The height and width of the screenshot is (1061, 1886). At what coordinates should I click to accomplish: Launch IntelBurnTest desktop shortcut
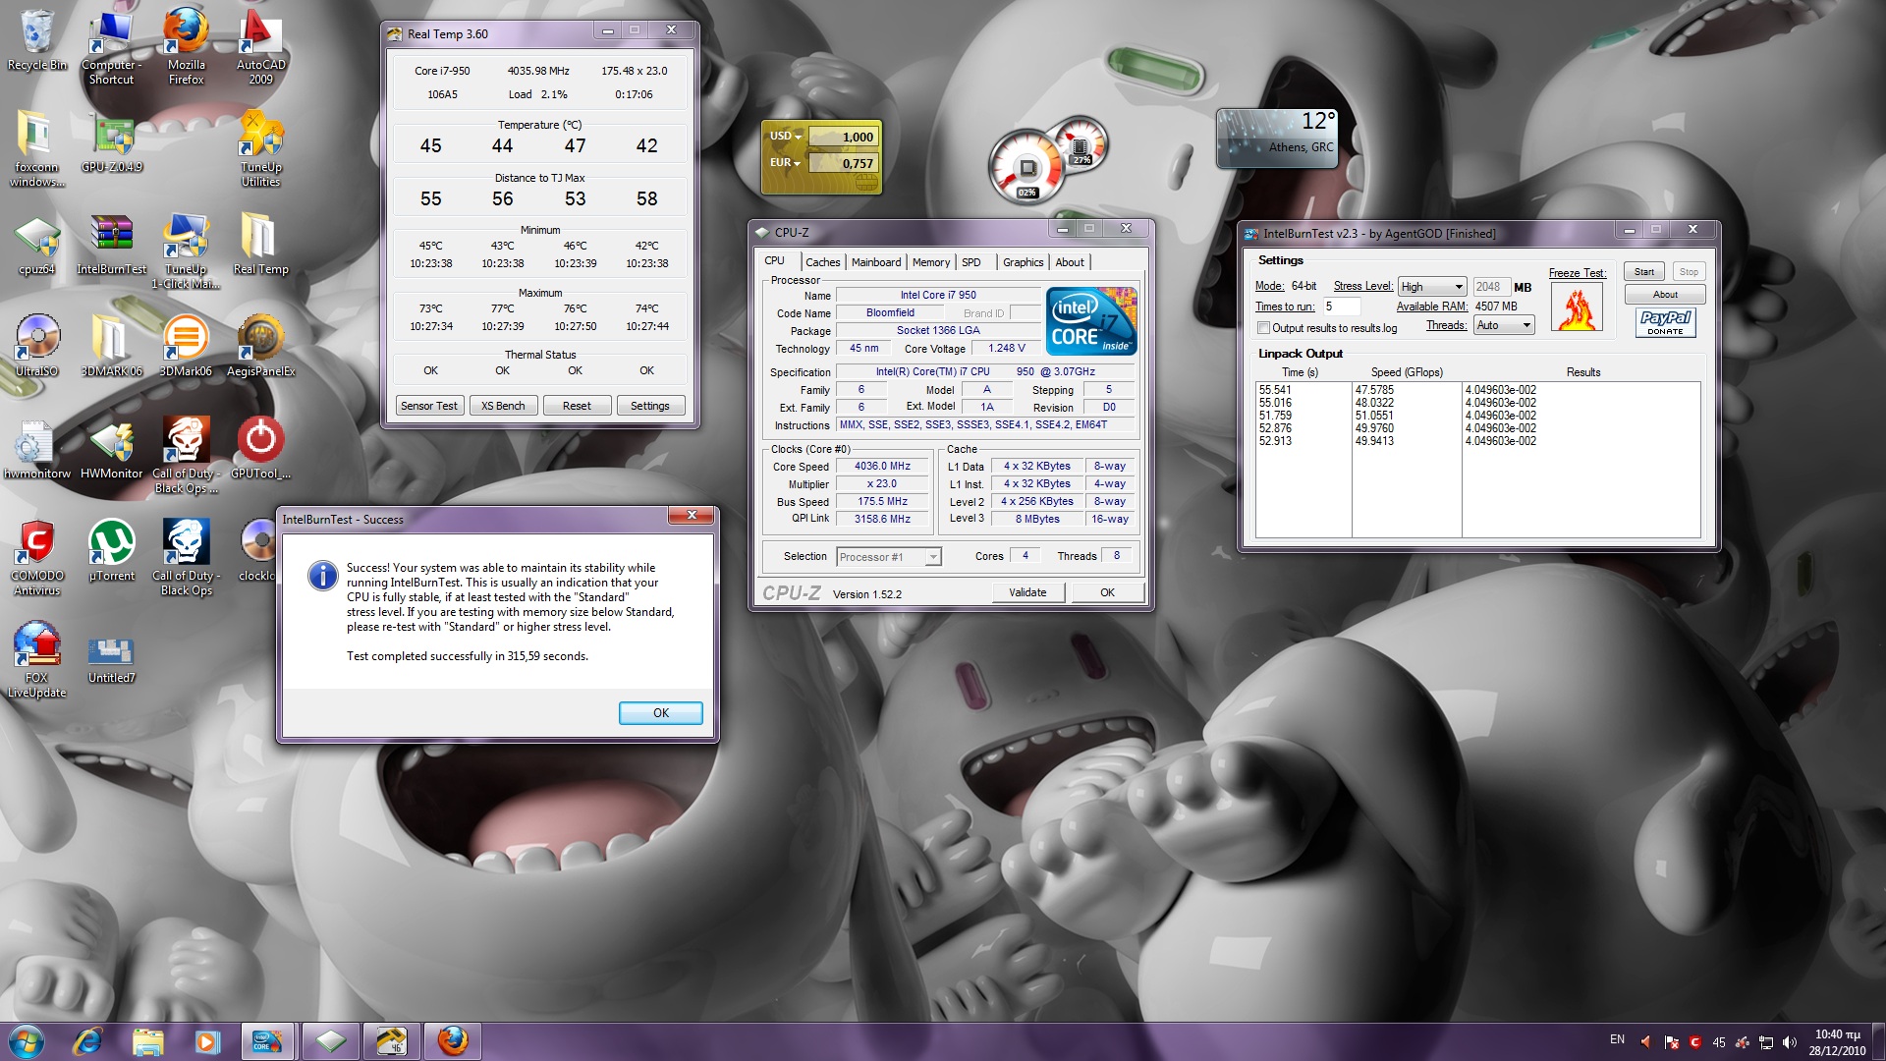pos(112,246)
